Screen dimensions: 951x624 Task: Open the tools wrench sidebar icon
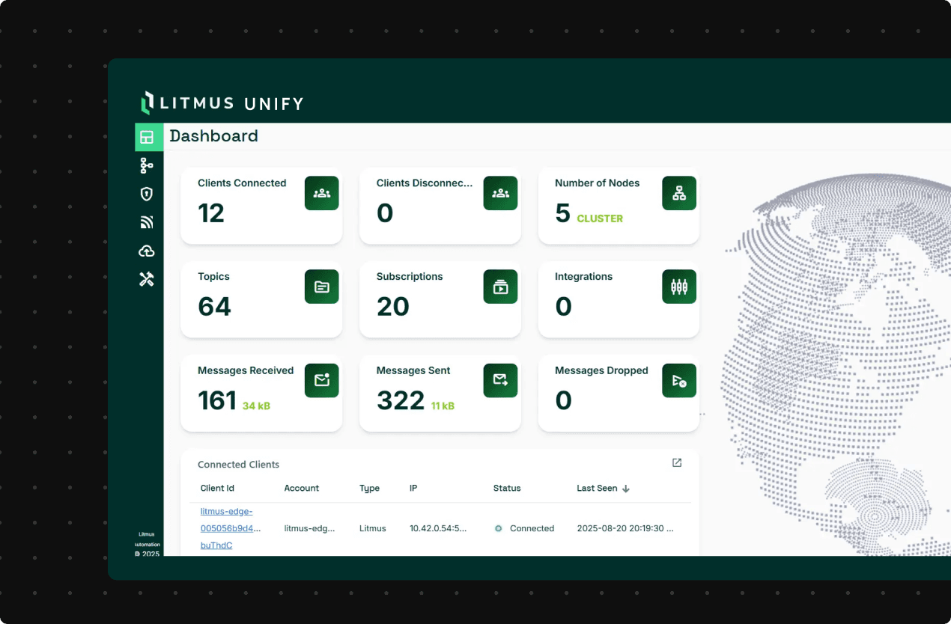coord(147,279)
